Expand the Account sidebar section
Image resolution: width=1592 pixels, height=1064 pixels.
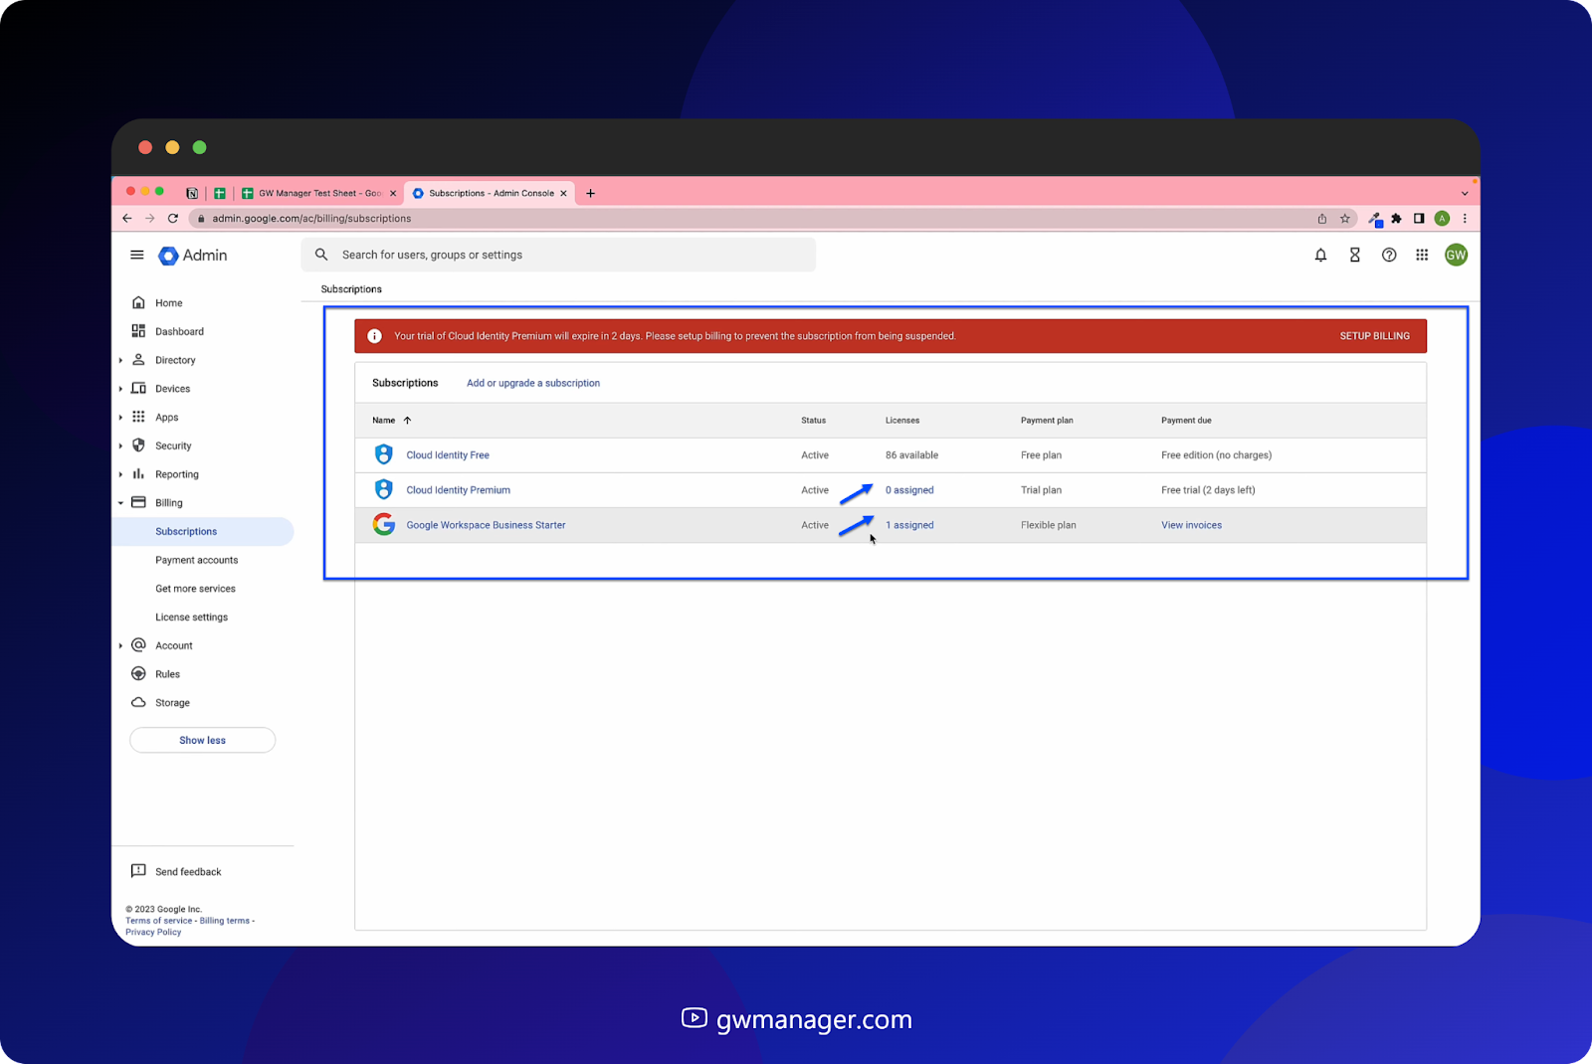click(120, 644)
